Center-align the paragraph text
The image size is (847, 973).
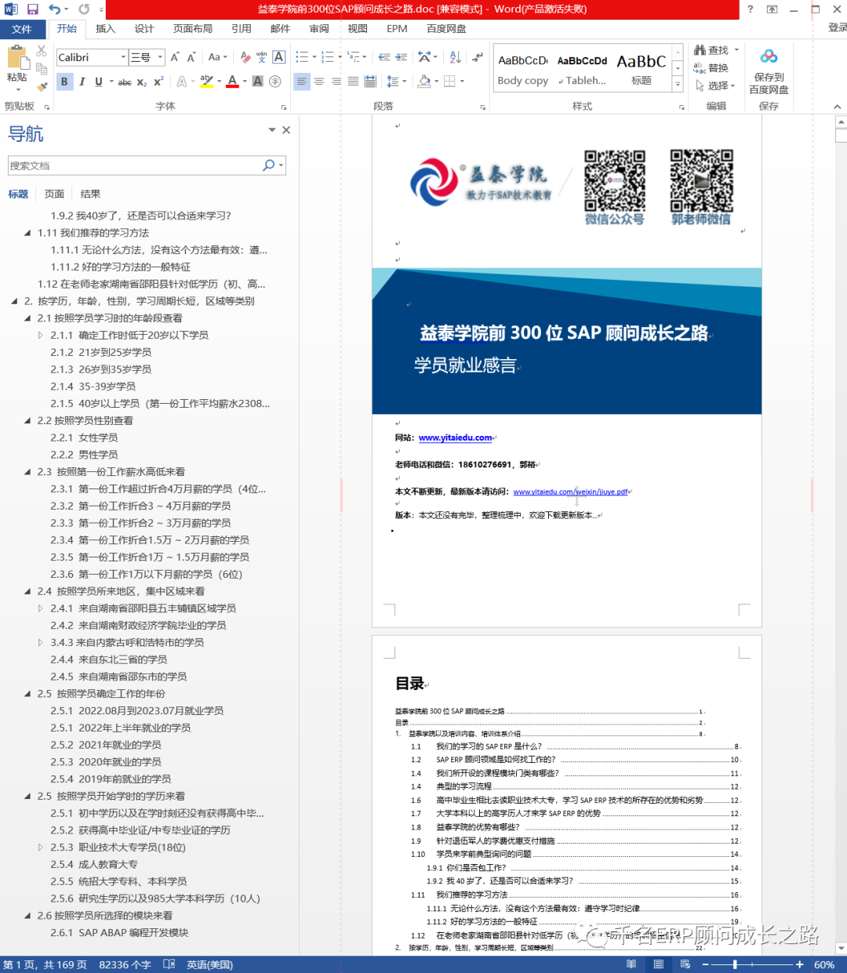(319, 82)
